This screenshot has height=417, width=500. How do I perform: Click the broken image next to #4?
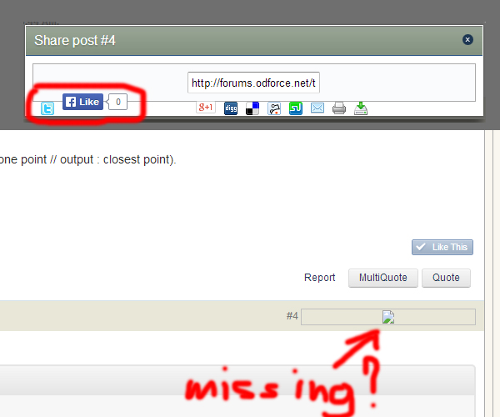388,317
